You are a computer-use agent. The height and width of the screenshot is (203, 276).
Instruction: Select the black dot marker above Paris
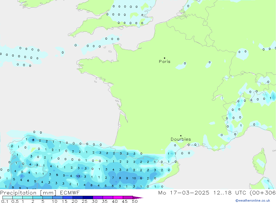164,58
